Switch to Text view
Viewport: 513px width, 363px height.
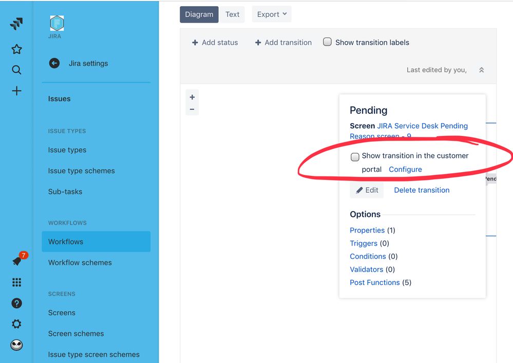(232, 14)
